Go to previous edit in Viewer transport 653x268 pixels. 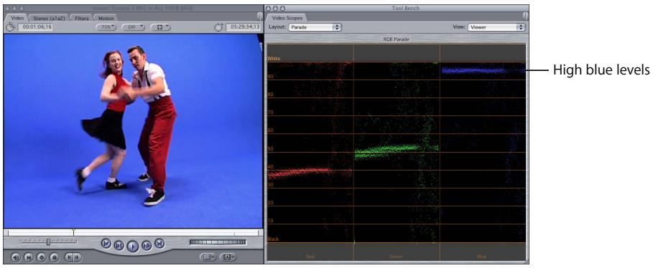point(106,243)
